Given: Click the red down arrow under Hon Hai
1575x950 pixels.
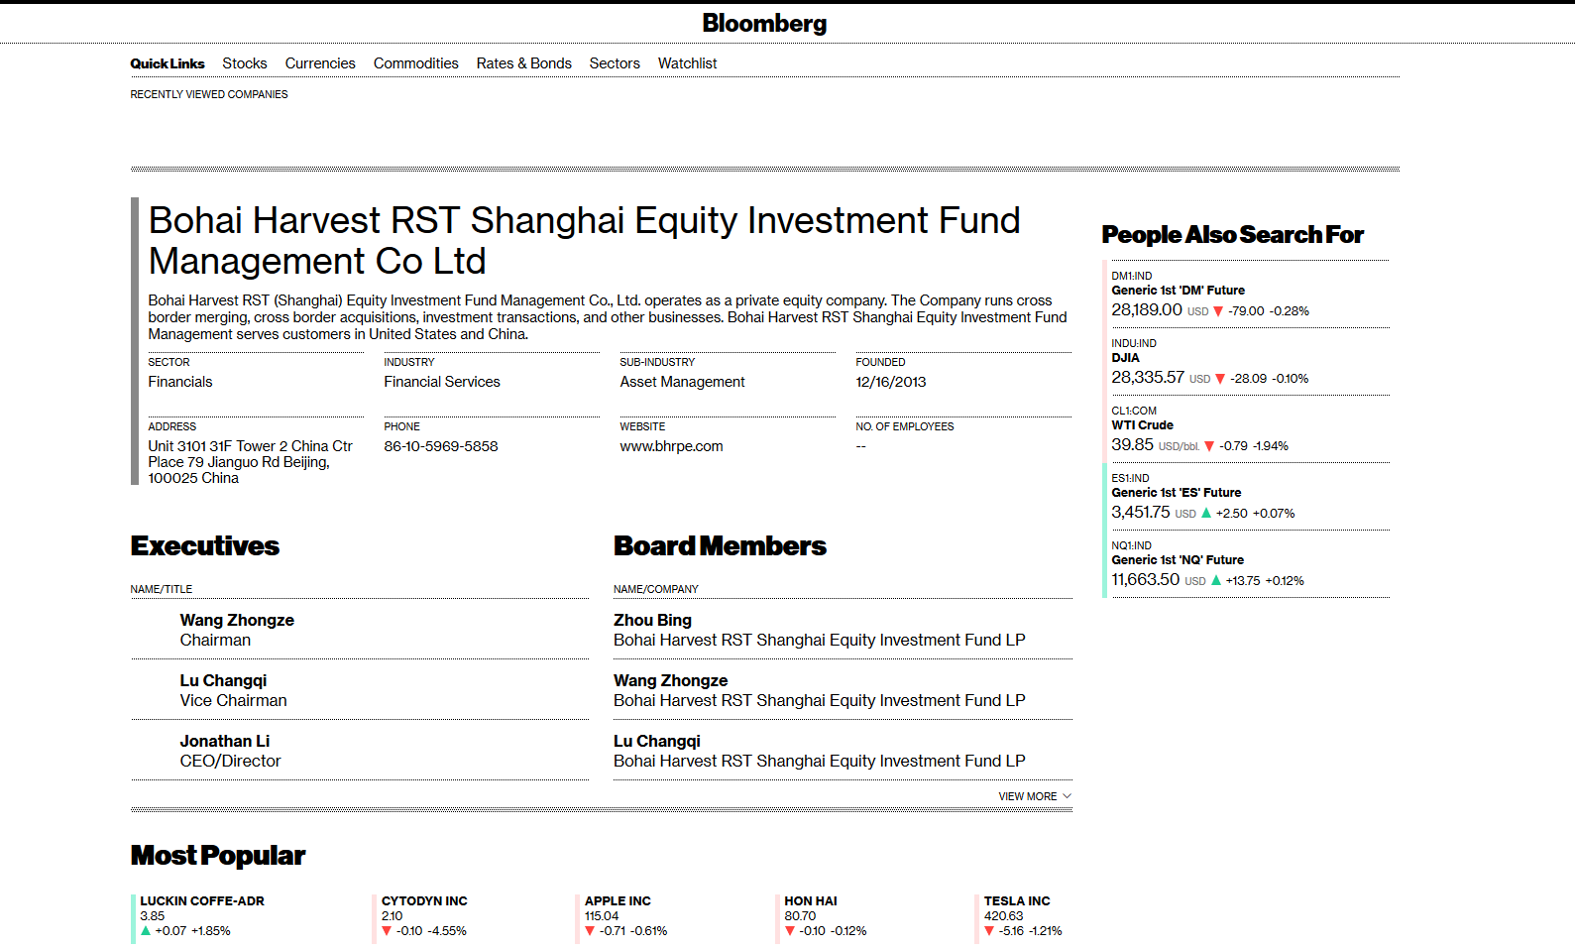Looking at the screenshot, I should (x=790, y=931).
